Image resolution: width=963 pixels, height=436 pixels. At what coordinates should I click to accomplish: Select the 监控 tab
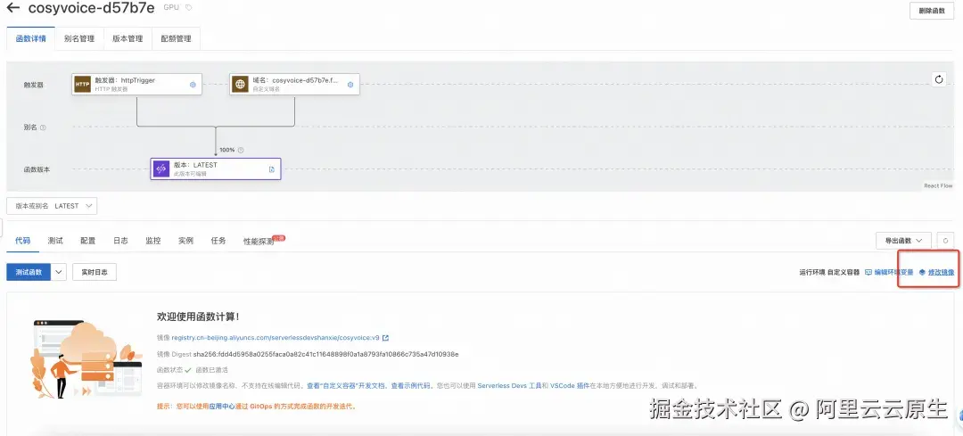click(x=153, y=241)
